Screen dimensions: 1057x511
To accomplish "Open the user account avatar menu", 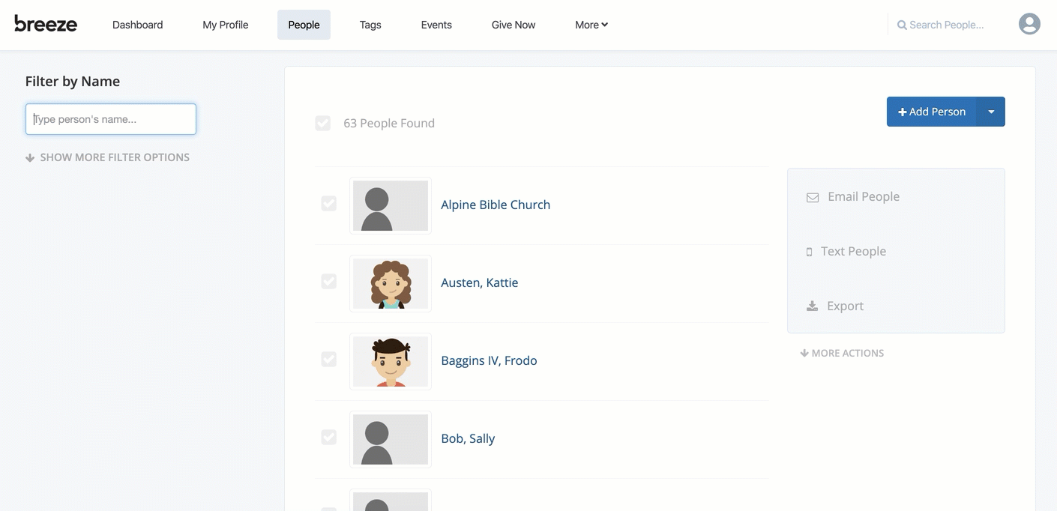I will 1029,24.
